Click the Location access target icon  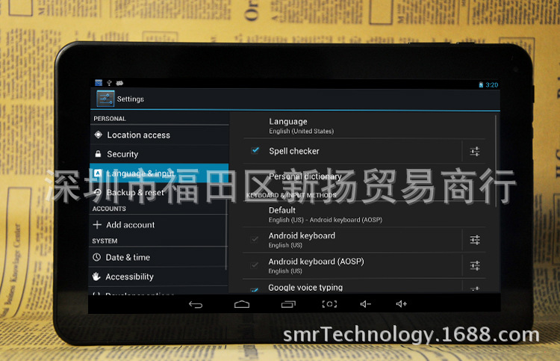(99, 135)
